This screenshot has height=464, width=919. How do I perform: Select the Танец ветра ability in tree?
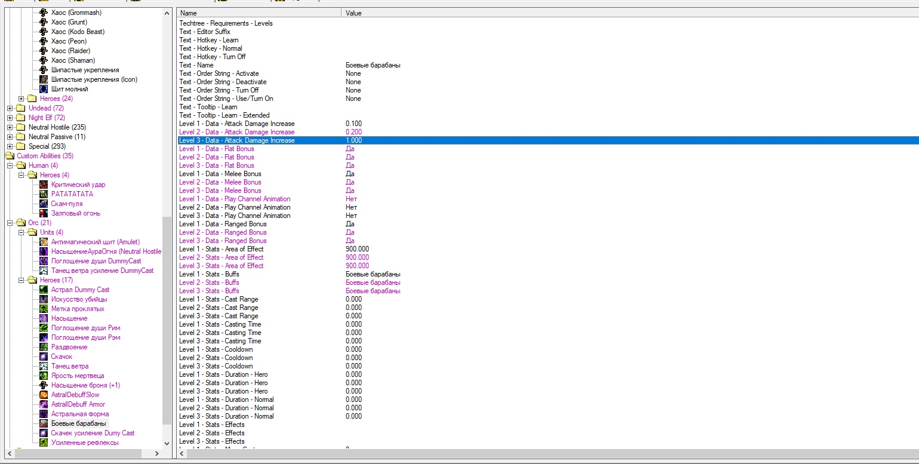coord(70,366)
